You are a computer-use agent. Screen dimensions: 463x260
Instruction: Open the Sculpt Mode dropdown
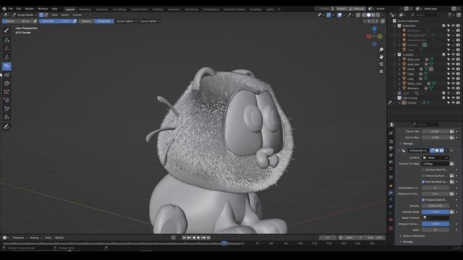coord(25,15)
